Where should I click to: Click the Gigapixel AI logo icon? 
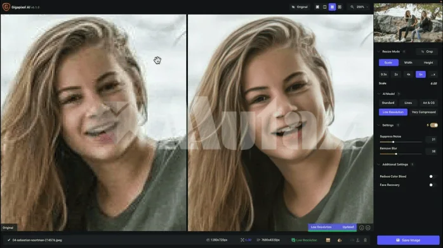tap(6, 7)
